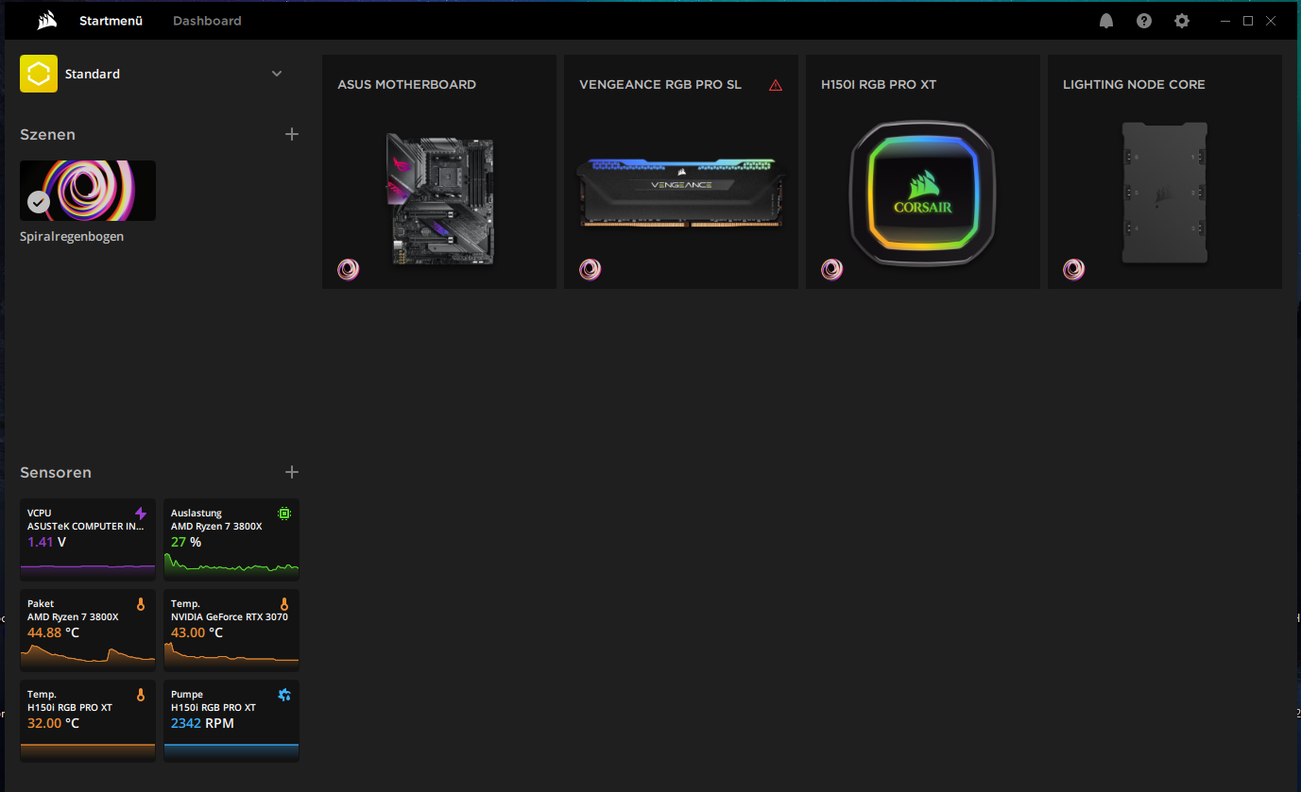This screenshot has height=792, width=1301.
Task: Click the help question mark icon
Action: point(1144,21)
